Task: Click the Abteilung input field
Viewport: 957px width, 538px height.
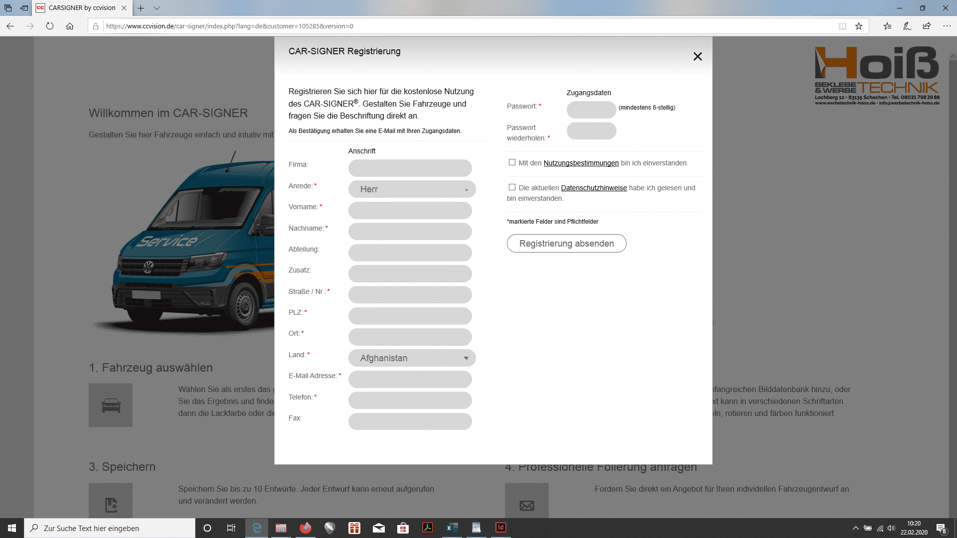Action: click(410, 253)
